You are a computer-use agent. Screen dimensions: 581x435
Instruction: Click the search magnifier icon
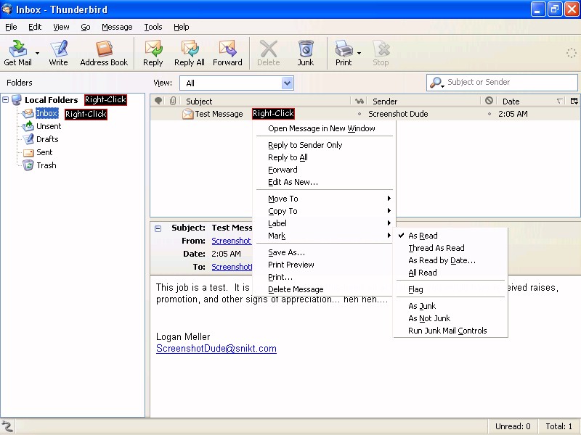436,83
